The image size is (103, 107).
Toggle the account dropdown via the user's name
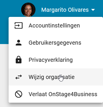(65, 10)
